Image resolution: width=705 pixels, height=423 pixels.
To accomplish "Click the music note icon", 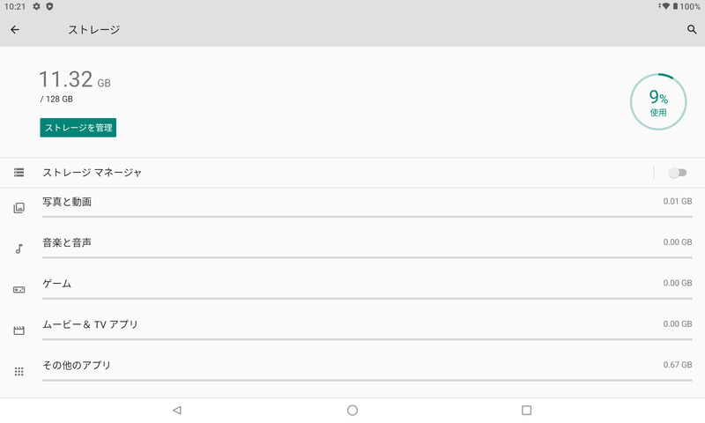I will [19, 249].
